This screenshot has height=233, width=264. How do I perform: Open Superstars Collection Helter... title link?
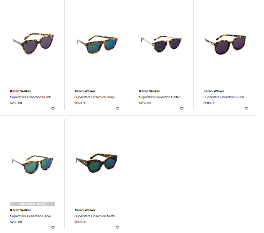[x=161, y=97]
